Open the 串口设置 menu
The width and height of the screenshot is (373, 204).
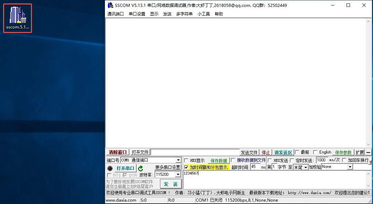(137, 14)
